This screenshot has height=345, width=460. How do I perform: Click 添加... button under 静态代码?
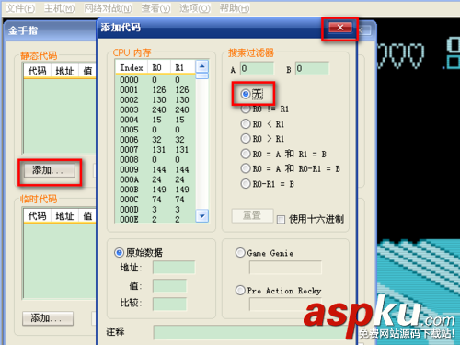pyautogui.click(x=49, y=170)
